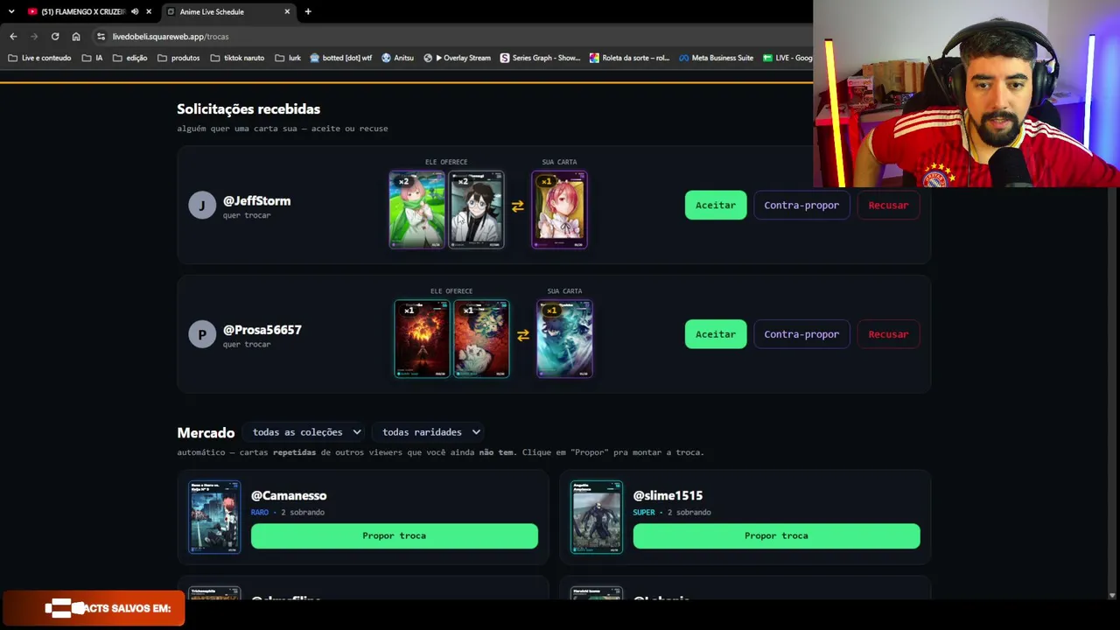View site information icon in address bar

tap(101, 37)
